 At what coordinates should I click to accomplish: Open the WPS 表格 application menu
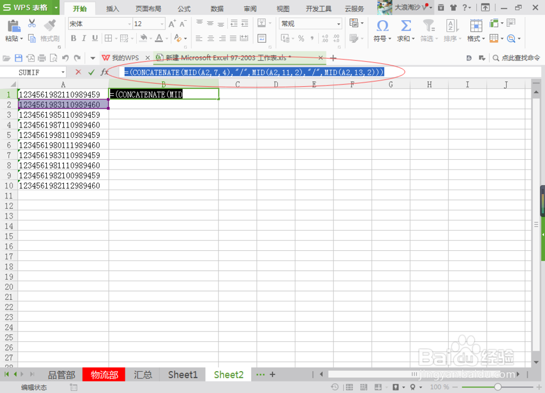tap(29, 7)
